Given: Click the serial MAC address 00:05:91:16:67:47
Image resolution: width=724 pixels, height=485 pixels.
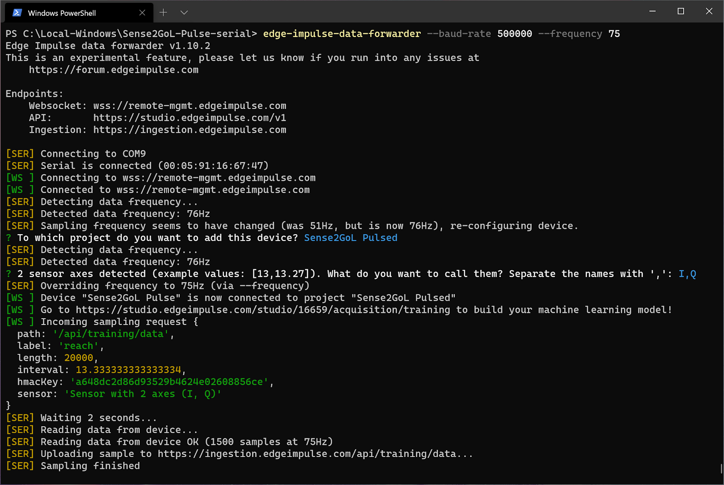Looking at the screenshot, I should click(x=214, y=166).
